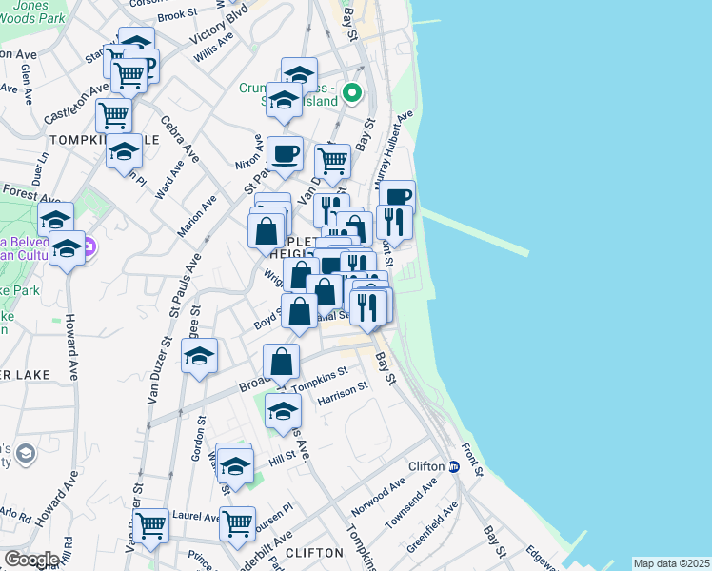The width and height of the screenshot is (712, 571).
Task: Click the CLIFTON neighborhood label
Action: click(315, 553)
